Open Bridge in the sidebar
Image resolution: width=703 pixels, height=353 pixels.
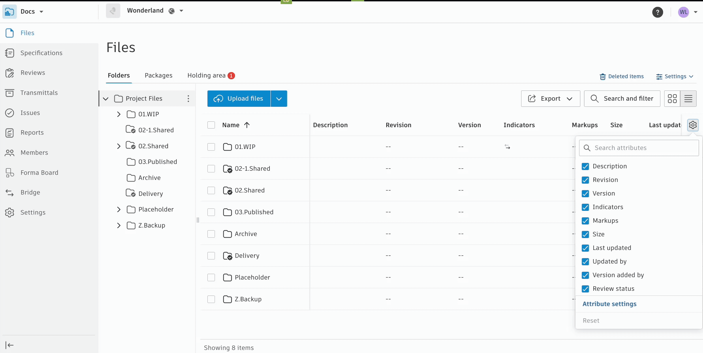tap(30, 192)
